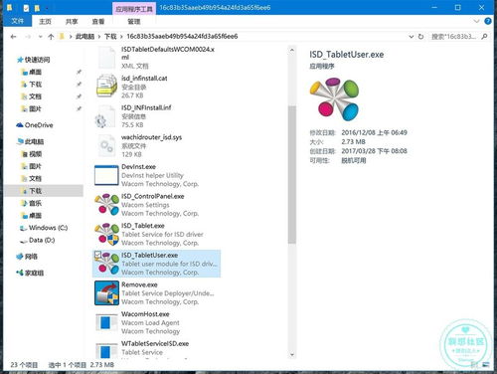Switch to large icons view in status bar
This screenshot has height=374, width=497.
[x=486, y=364]
